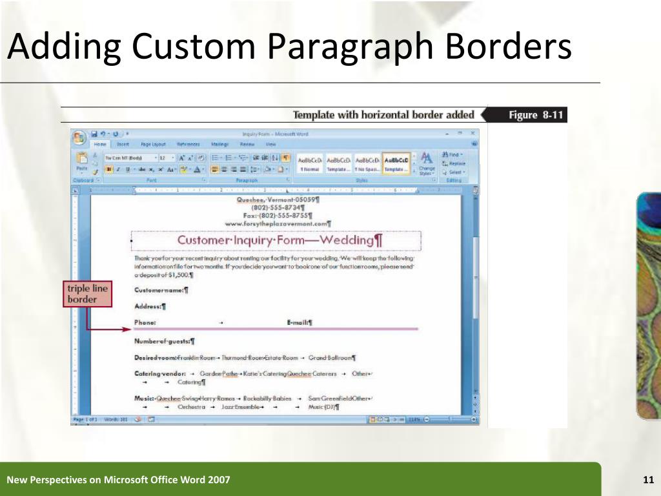Open the Home tab
The height and width of the screenshot is (496, 661).
100,144
